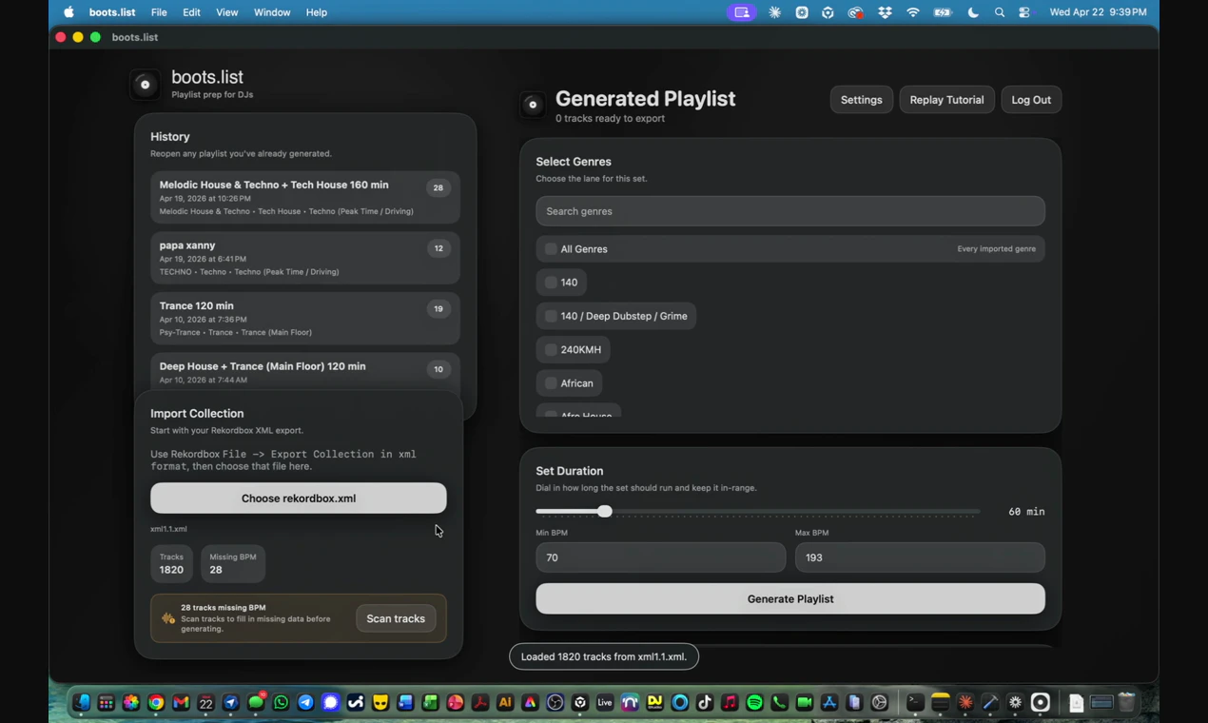The height and width of the screenshot is (723, 1208).
Task: Adjust the set duration slider
Action: 606,511
